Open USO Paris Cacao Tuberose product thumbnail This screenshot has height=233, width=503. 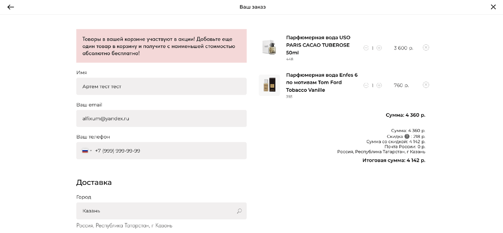269,48
